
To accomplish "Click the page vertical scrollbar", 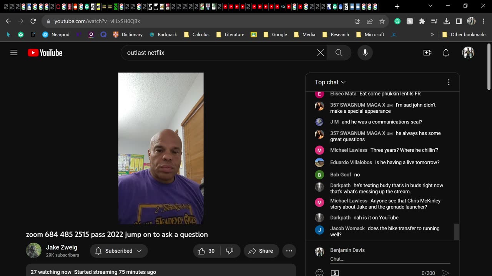I will [489, 67].
